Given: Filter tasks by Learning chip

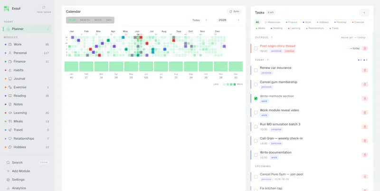Looking at the screenshot, I should click(294, 29).
